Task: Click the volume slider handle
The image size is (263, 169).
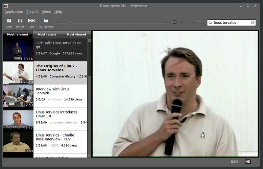Action: [x=199, y=22]
